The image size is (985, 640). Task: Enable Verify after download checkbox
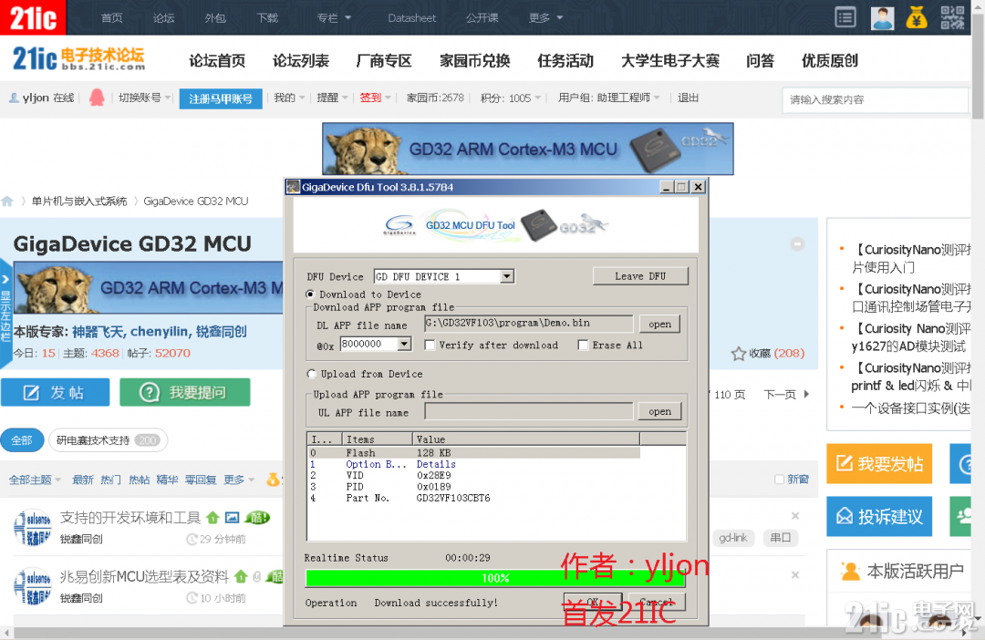430,345
